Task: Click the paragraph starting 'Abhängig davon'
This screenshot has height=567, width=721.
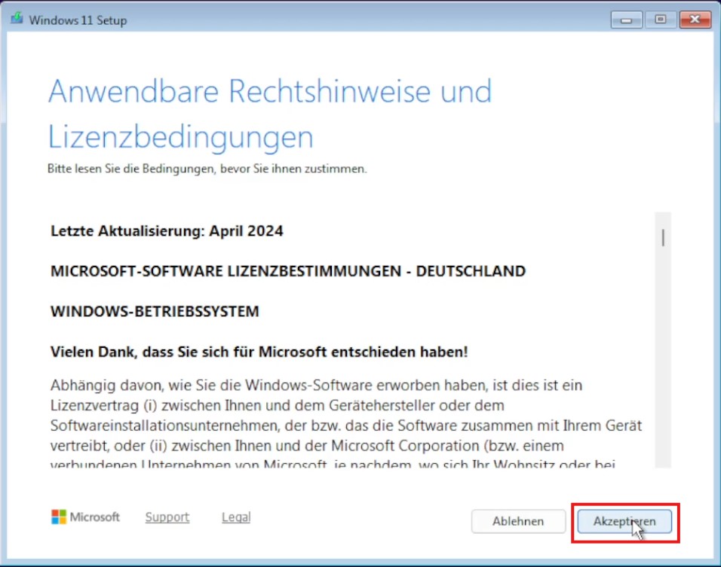Action: click(x=345, y=422)
